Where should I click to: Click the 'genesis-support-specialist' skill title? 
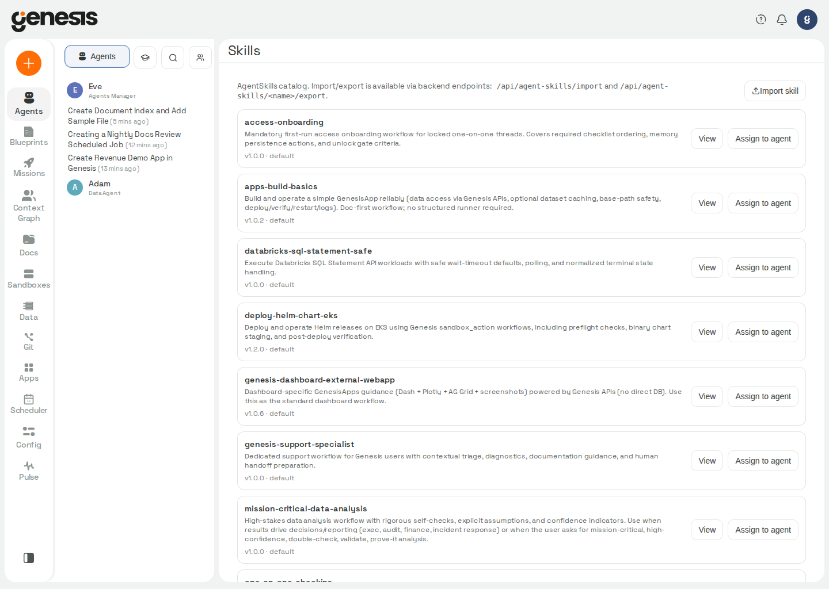[x=299, y=444]
